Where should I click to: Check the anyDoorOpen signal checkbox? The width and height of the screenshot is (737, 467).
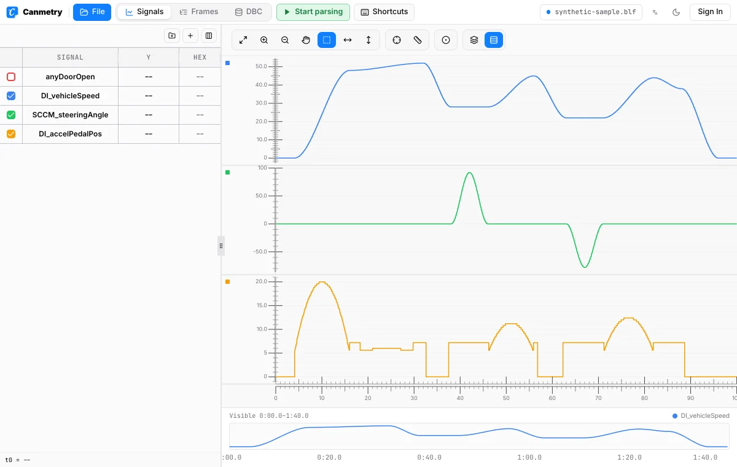coord(11,77)
